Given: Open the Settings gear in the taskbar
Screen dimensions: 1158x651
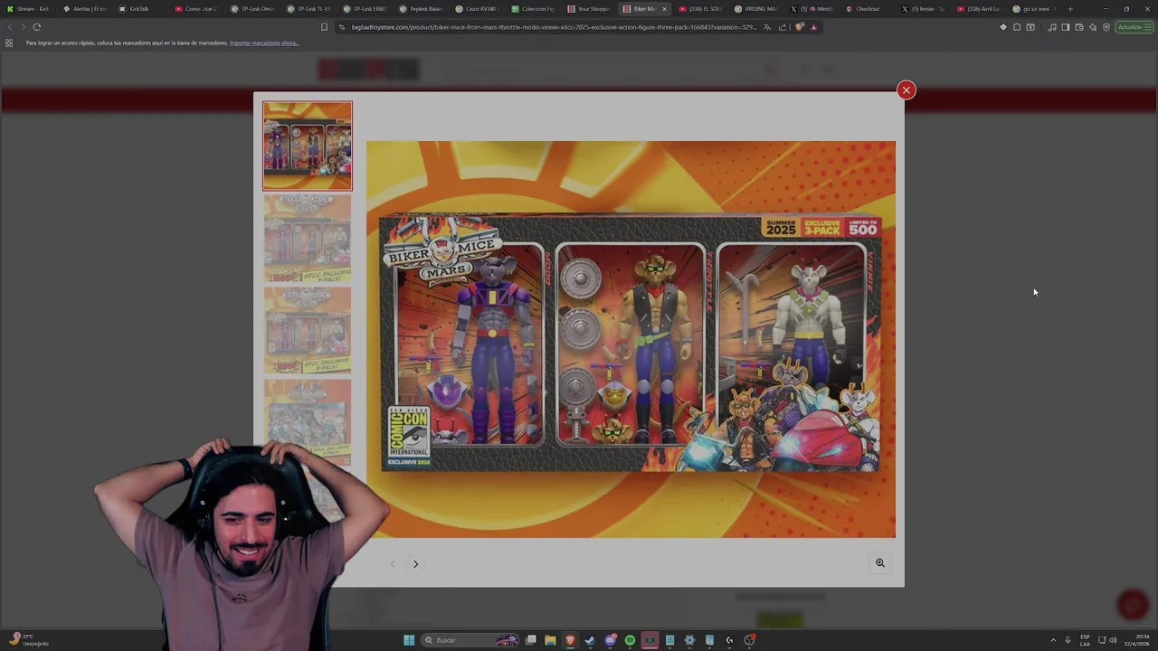Looking at the screenshot, I should (x=689, y=640).
